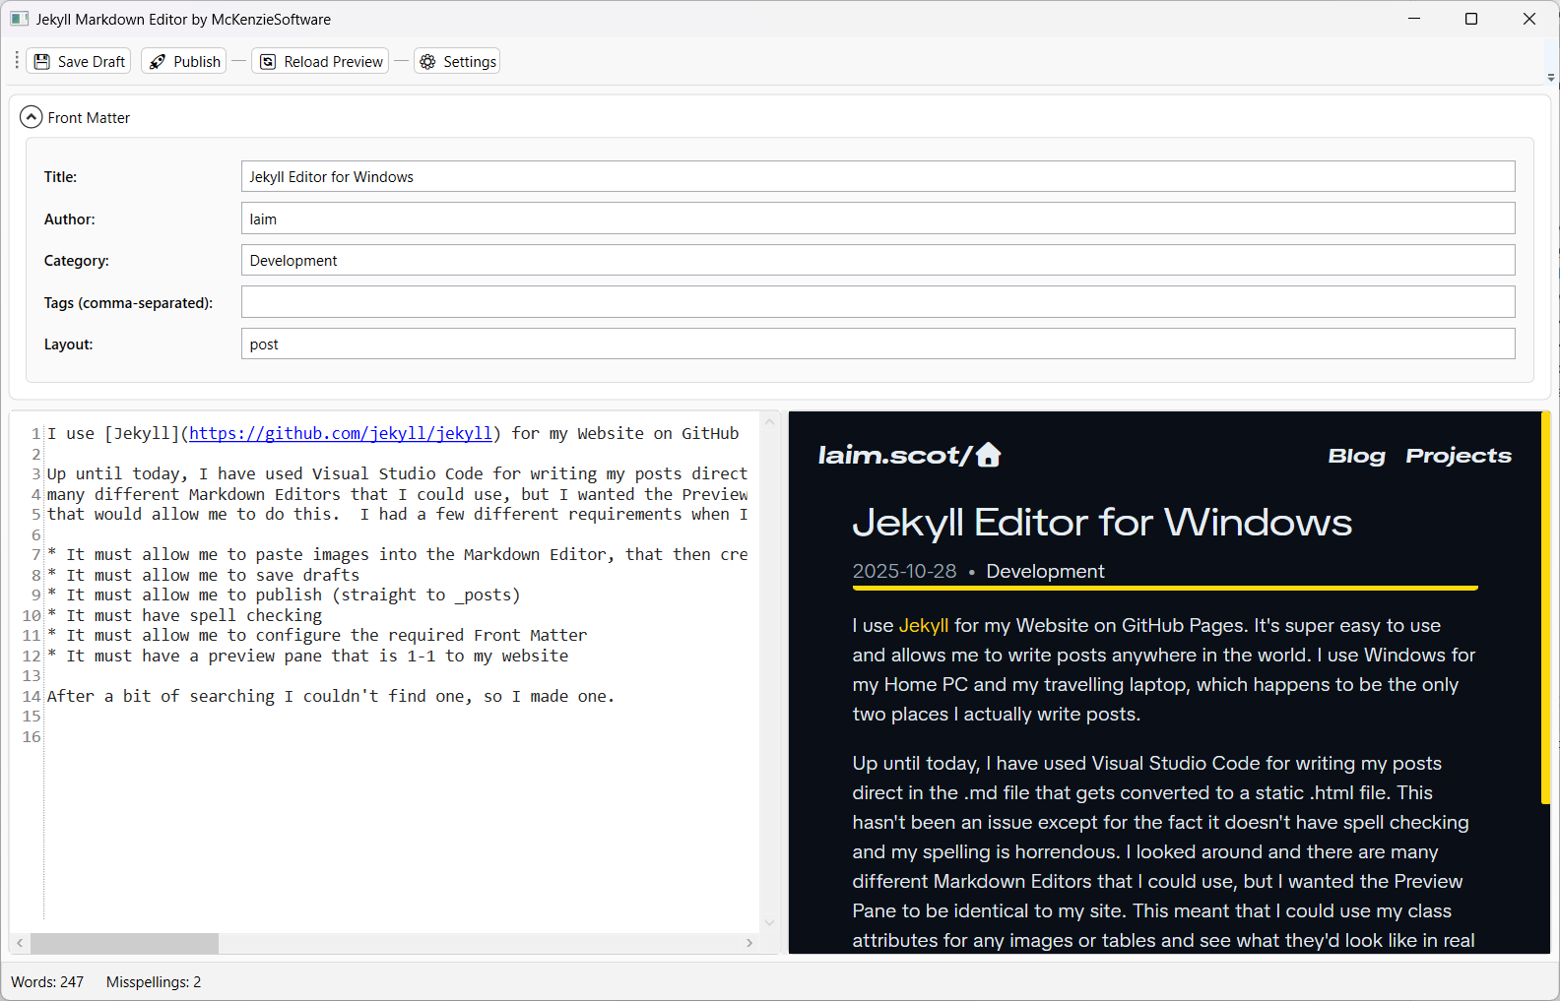Open Blog in preview navigation
The width and height of the screenshot is (1560, 1001).
1356,456
